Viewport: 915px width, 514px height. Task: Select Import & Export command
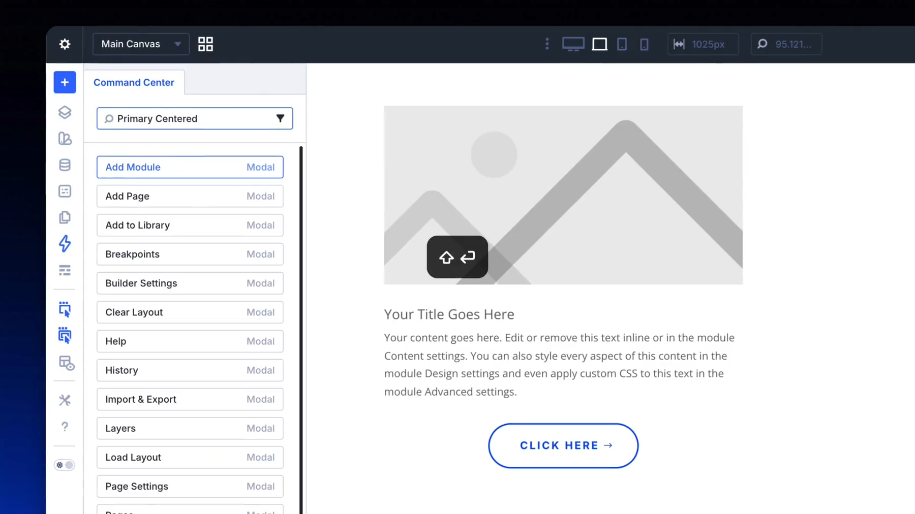190,399
